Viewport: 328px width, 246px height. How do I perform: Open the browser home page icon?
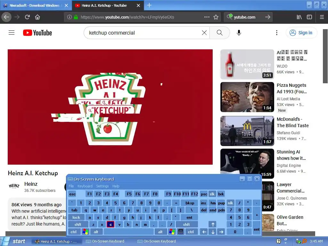37,17
